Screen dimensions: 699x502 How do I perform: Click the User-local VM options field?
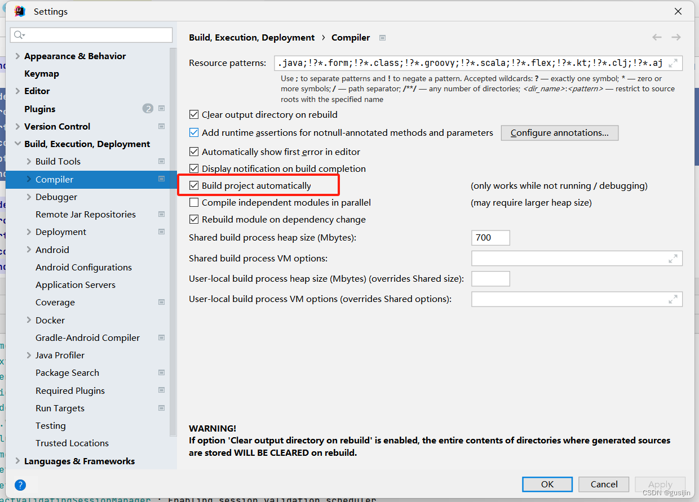click(x=577, y=299)
